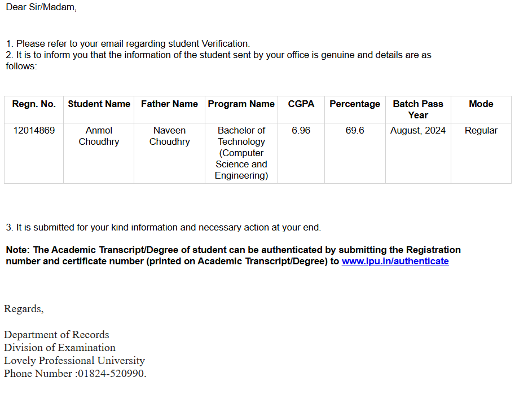
Task: Click the Batch Pass Year header
Action: [418, 109]
